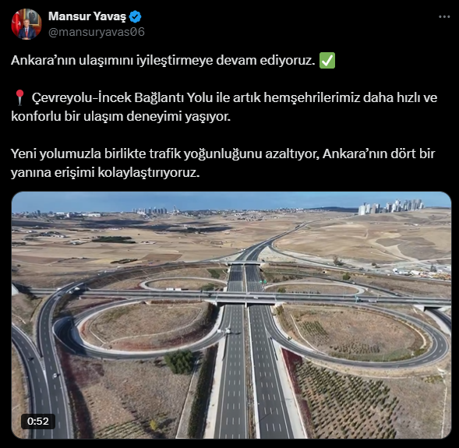Click the words "konforlu bir ulaşım deneyimi yaşıyor"
Screen dimensions: 459x448
click(121, 116)
